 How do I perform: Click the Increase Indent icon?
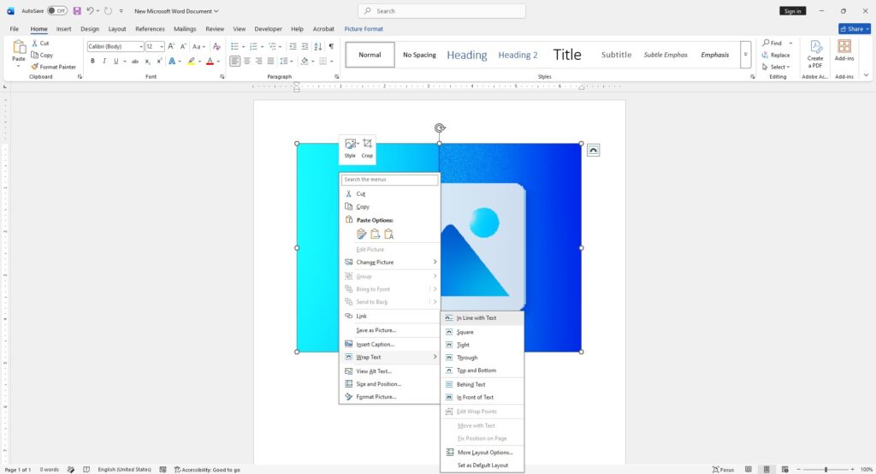(305, 46)
